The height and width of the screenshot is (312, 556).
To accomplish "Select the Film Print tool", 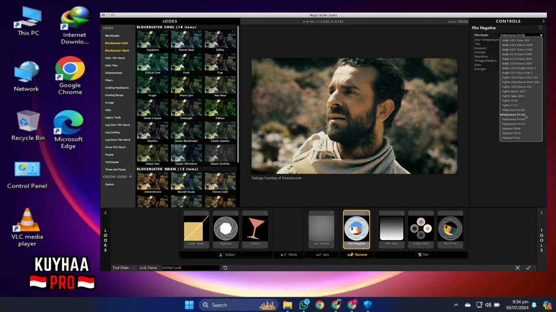I will pos(450,229).
